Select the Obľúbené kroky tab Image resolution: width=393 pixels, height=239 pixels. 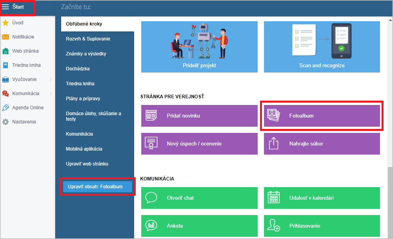point(97,24)
